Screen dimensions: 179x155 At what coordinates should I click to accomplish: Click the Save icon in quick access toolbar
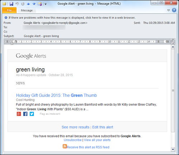click(11, 4)
